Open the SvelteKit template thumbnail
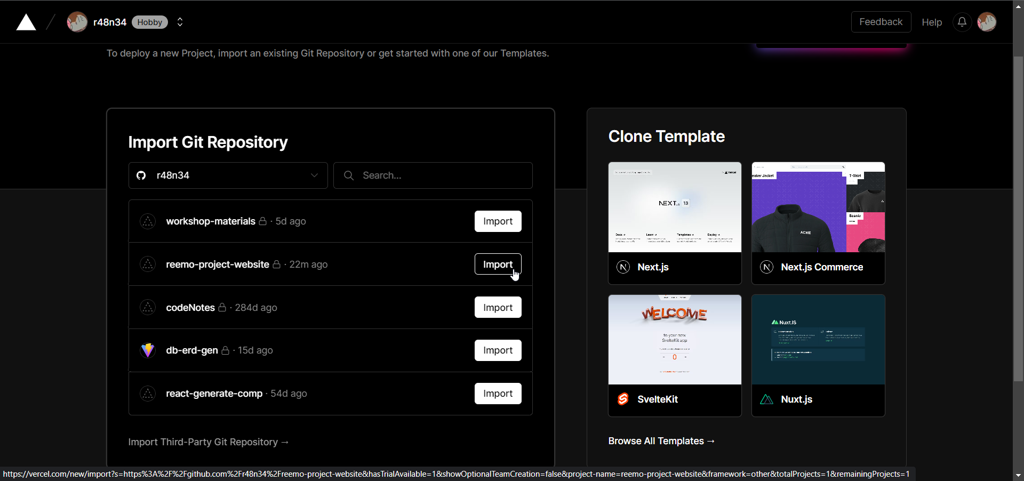 pyautogui.click(x=675, y=340)
